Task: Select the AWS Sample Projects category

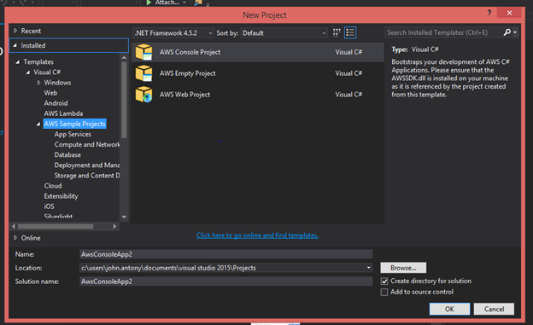Action: coord(75,124)
